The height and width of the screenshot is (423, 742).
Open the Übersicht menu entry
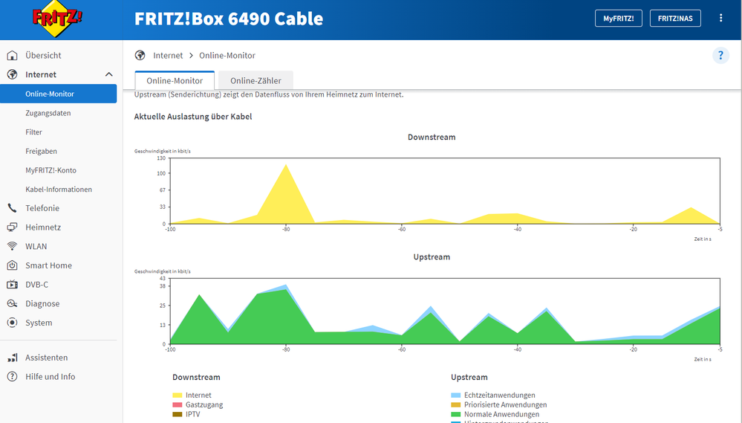click(x=44, y=56)
